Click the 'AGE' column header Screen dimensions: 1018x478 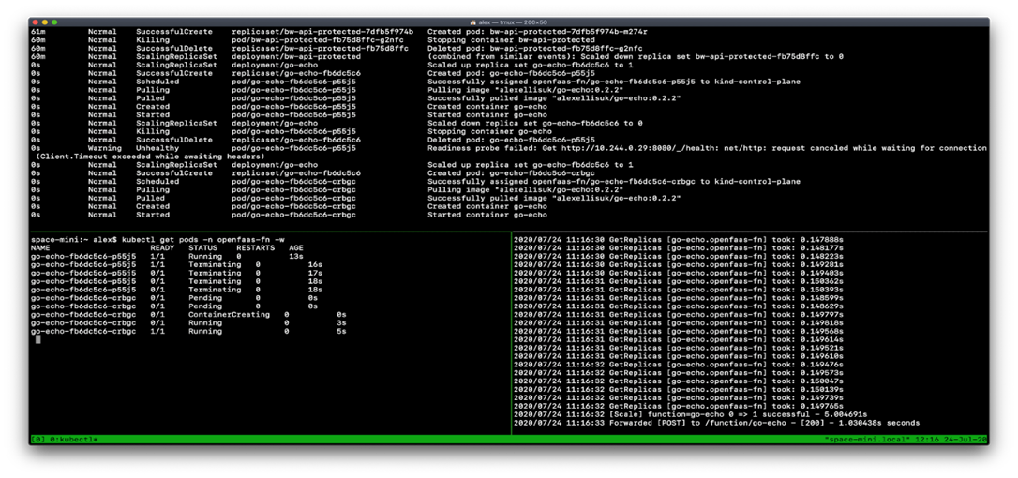pyautogui.click(x=295, y=248)
